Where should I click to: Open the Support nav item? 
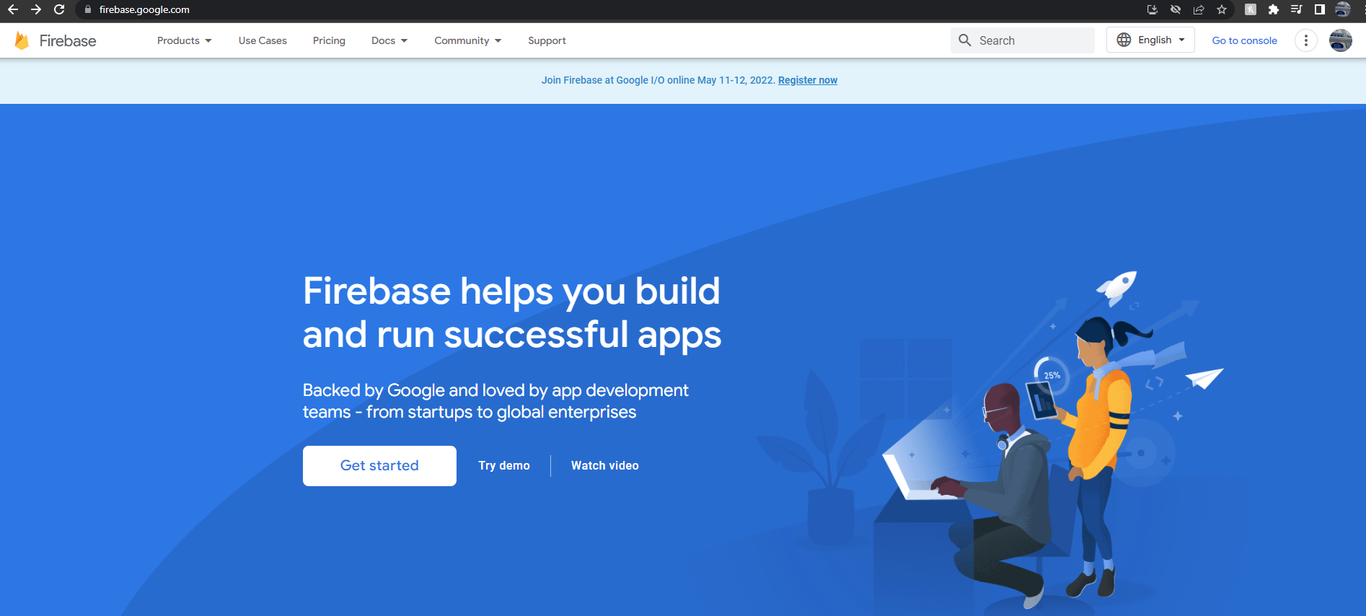[x=547, y=40]
